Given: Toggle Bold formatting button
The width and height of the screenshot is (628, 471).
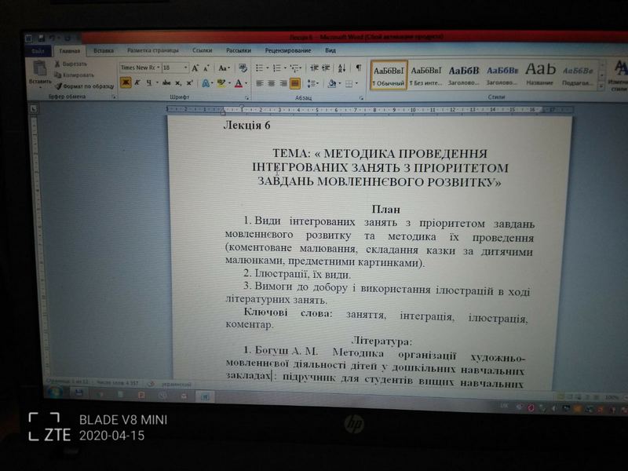Looking at the screenshot, I should click(x=125, y=82).
